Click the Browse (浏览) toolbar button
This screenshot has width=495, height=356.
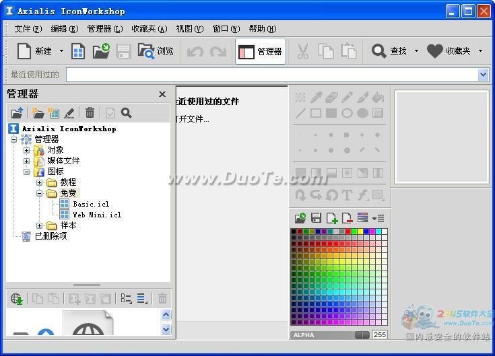(156, 51)
